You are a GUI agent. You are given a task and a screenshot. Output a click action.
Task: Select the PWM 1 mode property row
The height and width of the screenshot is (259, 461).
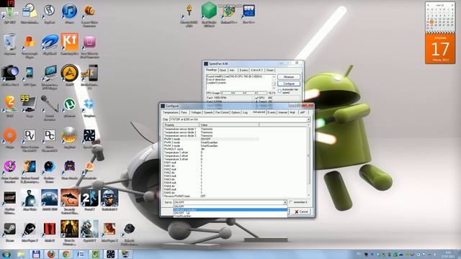pos(211,139)
